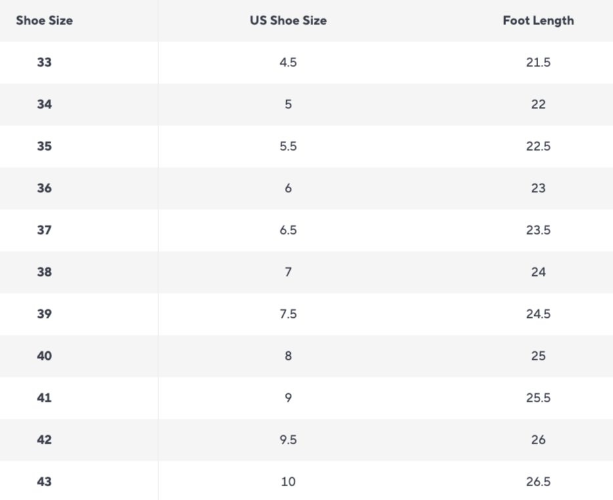The width and height of the screenshot is (613, 500).
Task: Select the US shoe size 4.5 cell
Action: [x=287, y=62]
